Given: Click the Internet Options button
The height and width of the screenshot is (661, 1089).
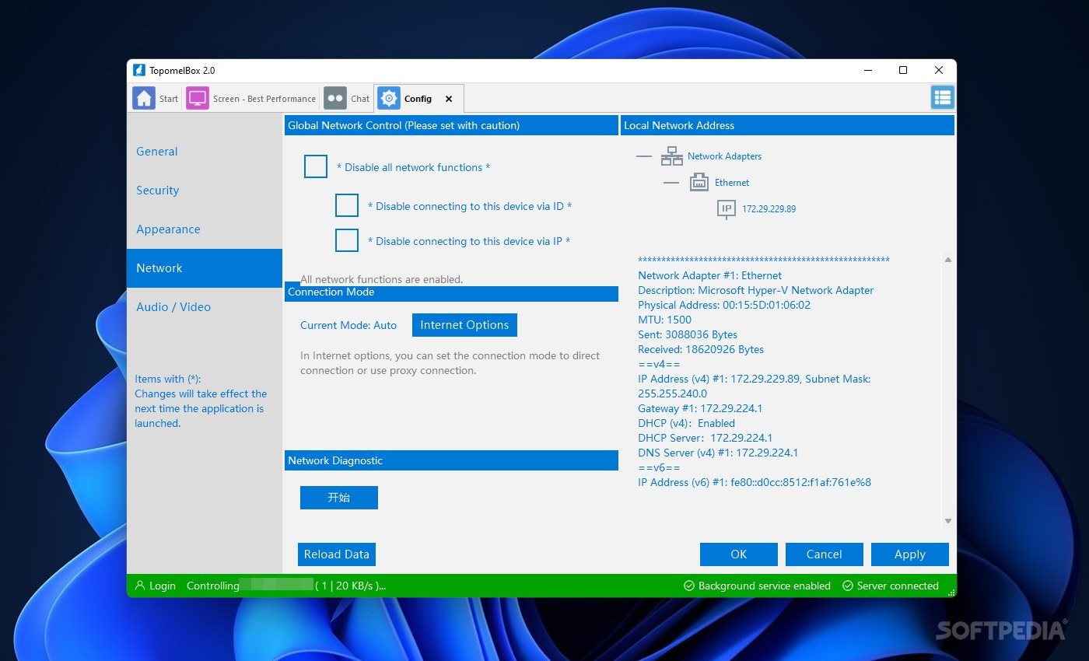Looking at the screenshot, I should click(464, 325).
